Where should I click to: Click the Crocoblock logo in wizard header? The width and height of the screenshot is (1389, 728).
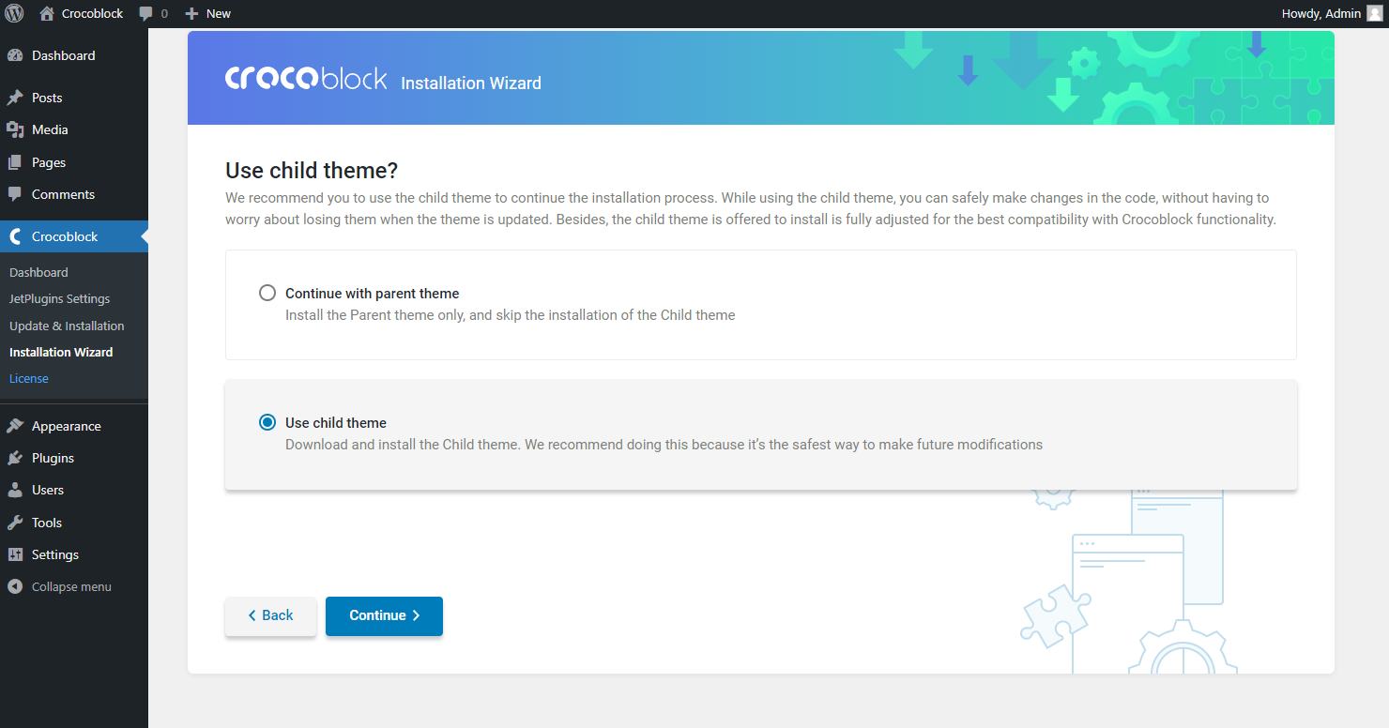[306, 79]
